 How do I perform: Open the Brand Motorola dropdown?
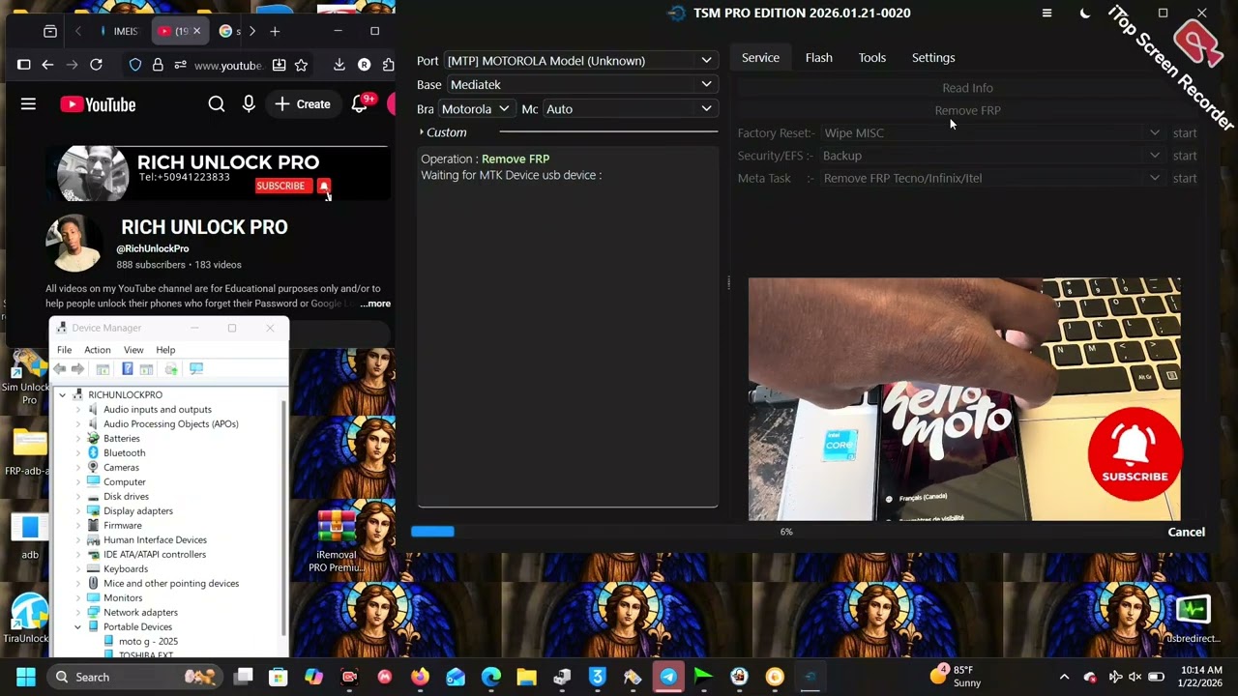click(x=475, y=109)
